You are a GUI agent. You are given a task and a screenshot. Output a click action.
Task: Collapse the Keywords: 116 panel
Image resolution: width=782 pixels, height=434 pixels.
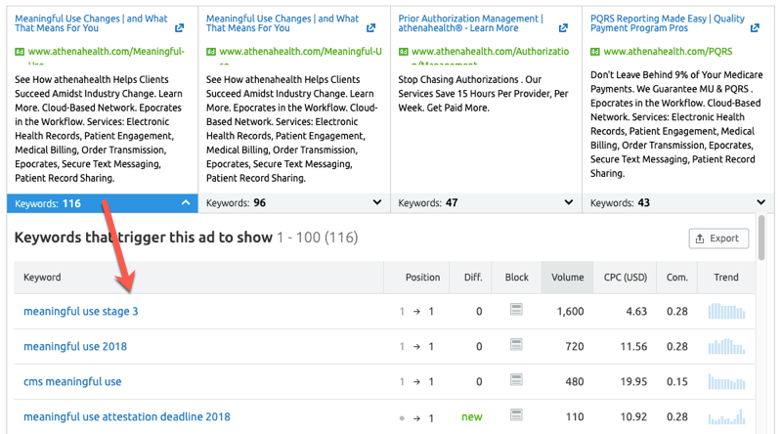(x=186, y=203)
